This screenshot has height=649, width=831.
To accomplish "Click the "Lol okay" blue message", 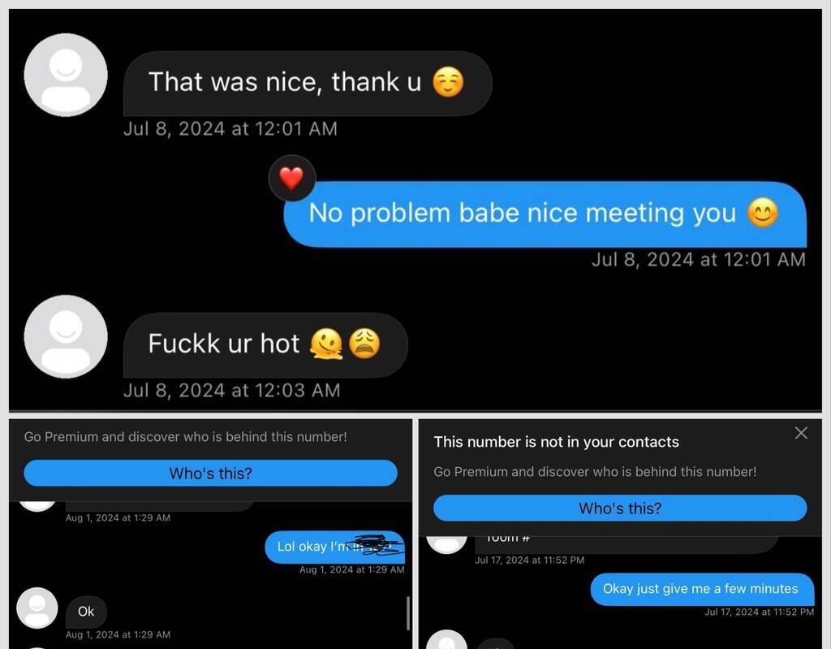I will coord(334,547).
